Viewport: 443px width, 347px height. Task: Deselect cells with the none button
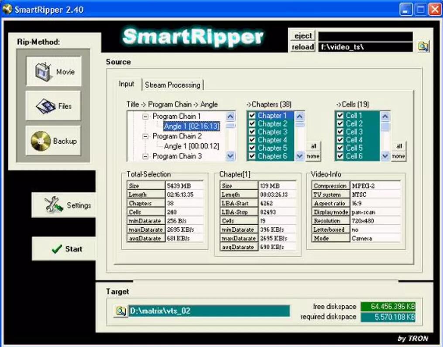(399, 156)
